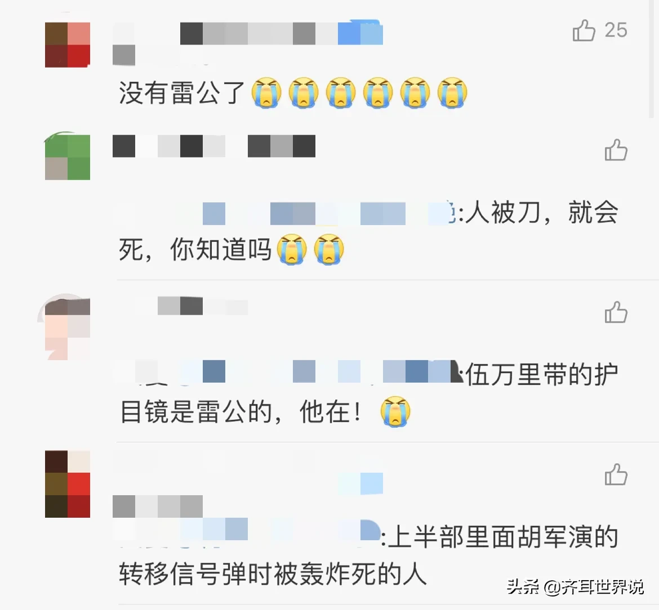Viewport: 659px width, 610px height.
Task: Click the fourth commenter's blurred username line
Action: [x=158, y=506]
